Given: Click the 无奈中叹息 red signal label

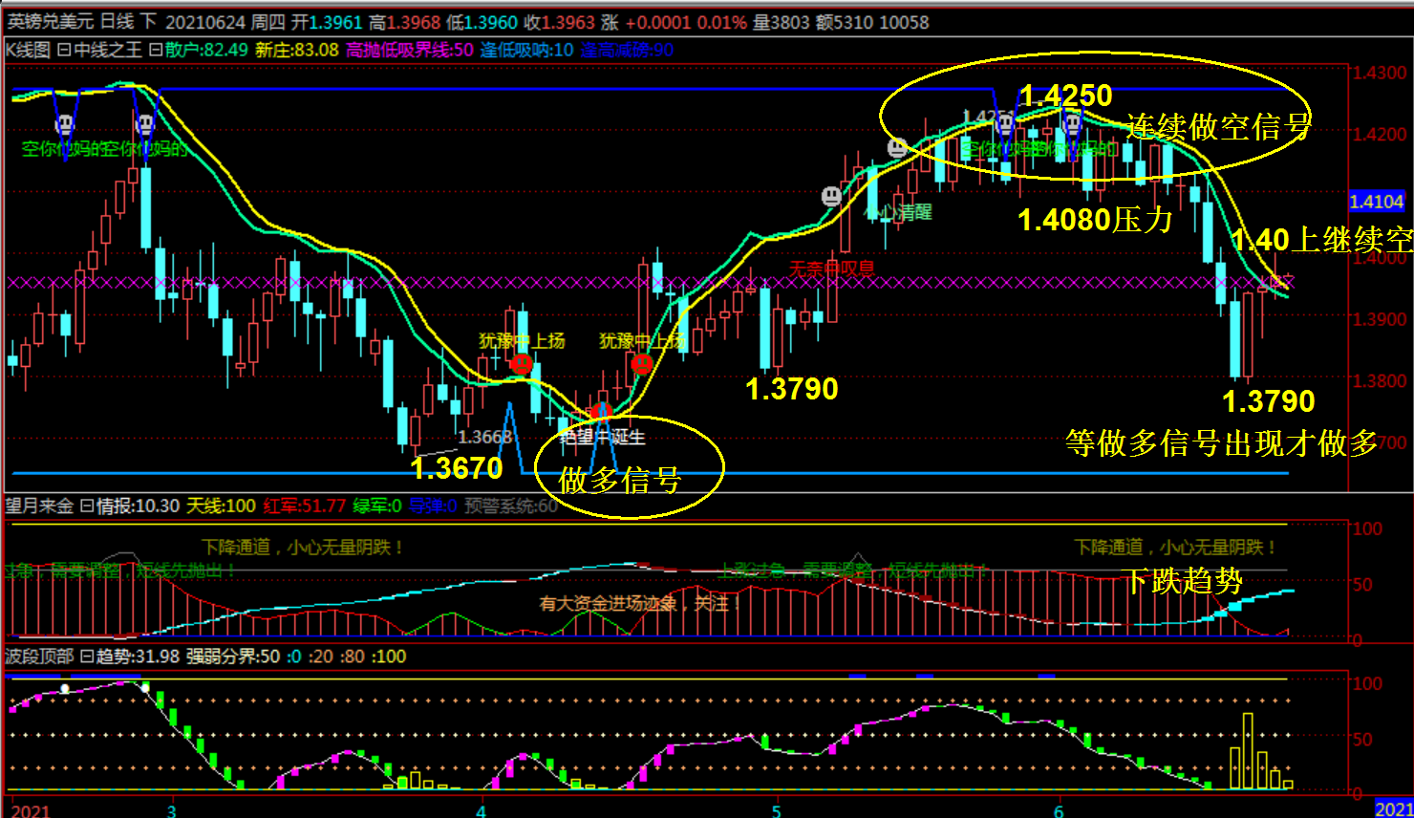Looking at the screenshot, I should coord(831,269).
